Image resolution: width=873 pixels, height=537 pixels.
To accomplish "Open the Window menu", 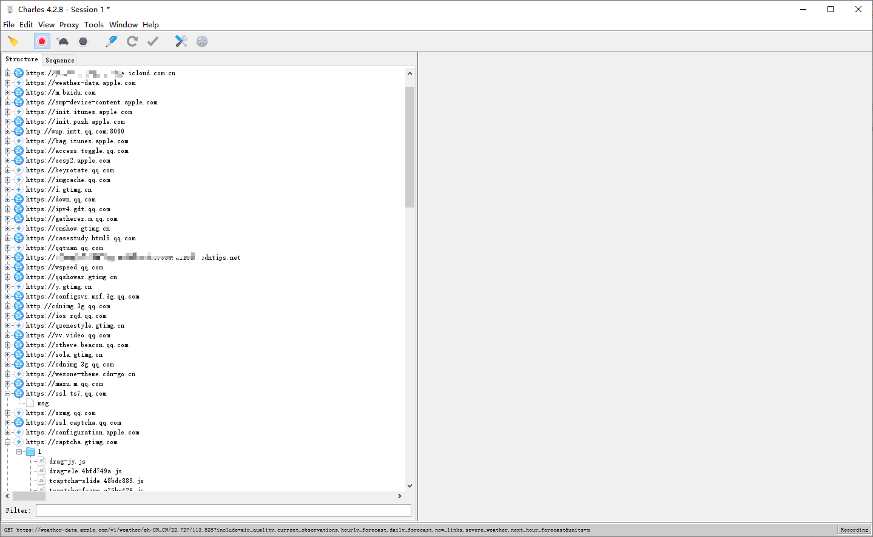I will point(123,25).
